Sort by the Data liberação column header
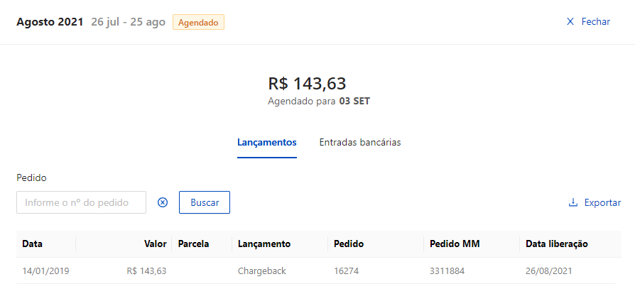635x306 pixels. pyautogui.click(x=557, y=244)
